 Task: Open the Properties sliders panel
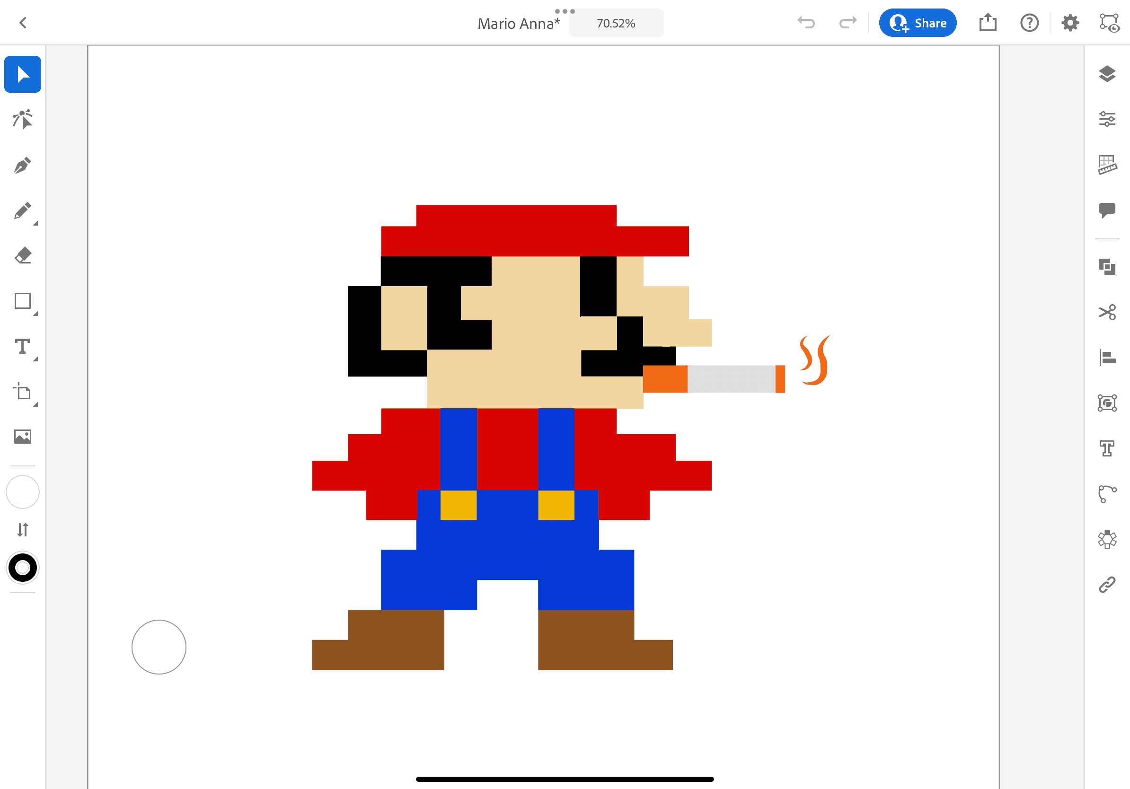click(1107, 119)
